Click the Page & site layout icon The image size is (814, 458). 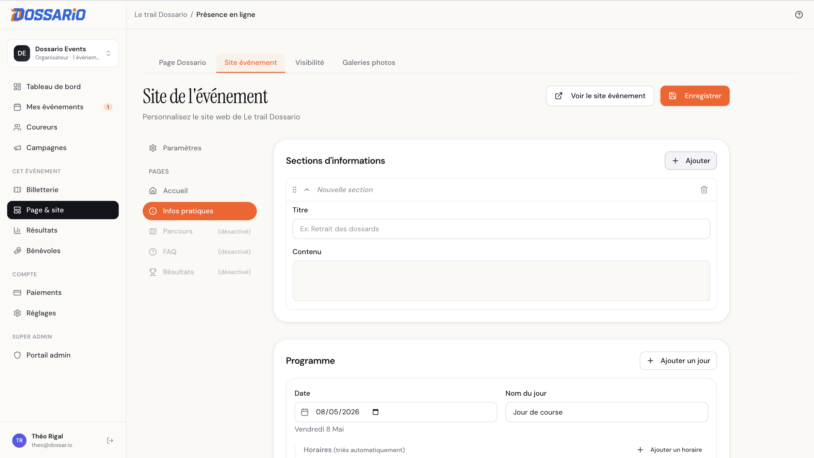(17, 210)
